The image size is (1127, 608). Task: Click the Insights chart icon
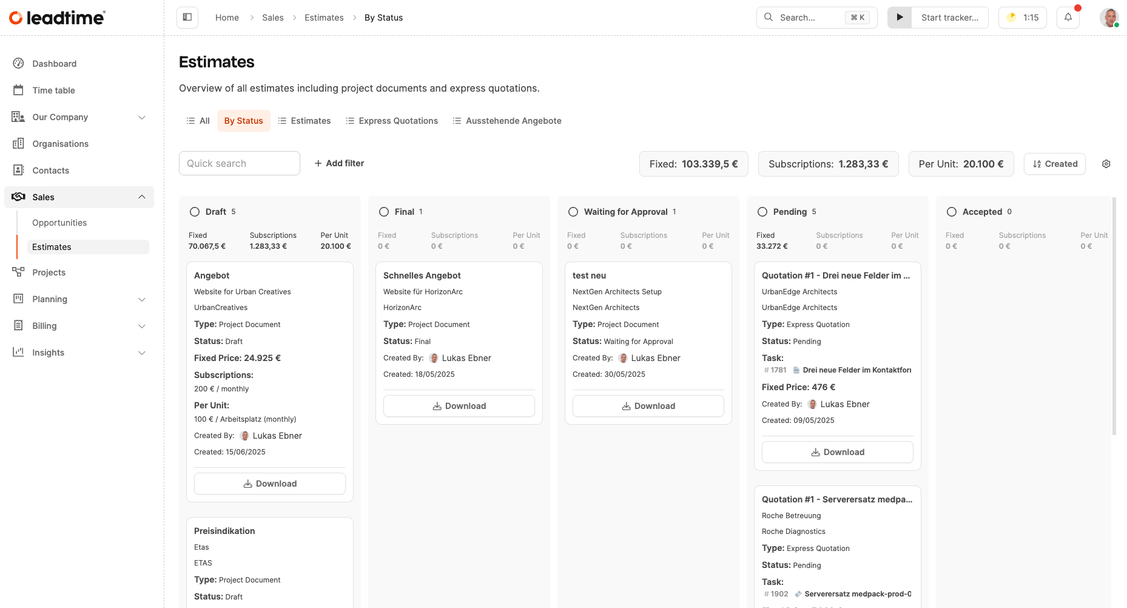(19, 352)
